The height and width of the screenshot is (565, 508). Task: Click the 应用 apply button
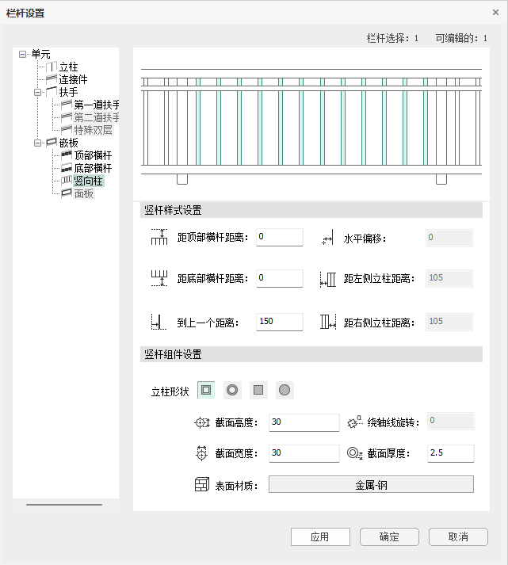320,537
